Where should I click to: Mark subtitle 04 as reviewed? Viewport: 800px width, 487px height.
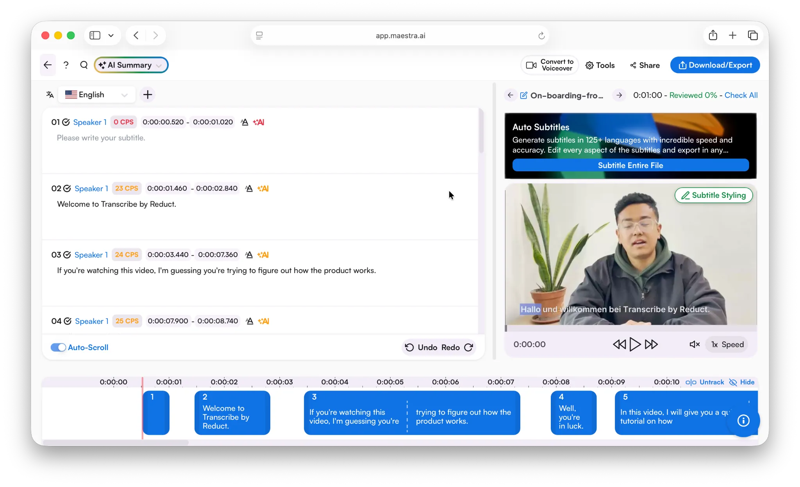(68, 321)
